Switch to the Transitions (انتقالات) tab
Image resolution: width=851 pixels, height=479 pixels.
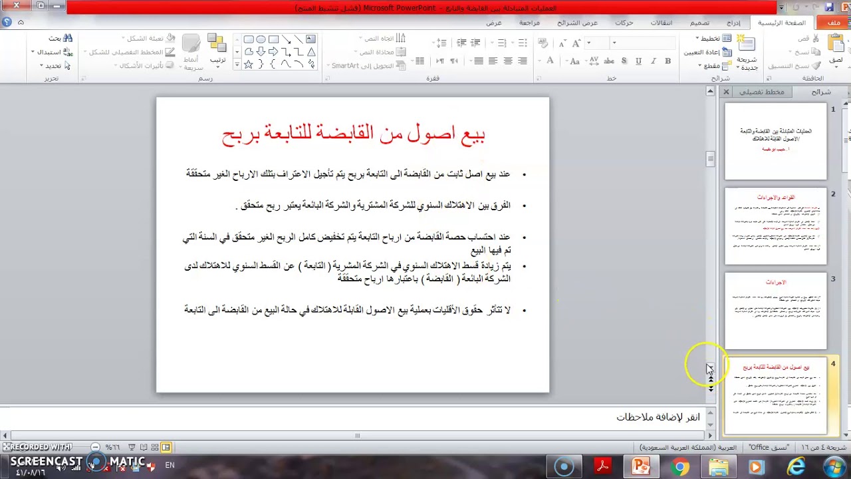click(x=661, y=23)
